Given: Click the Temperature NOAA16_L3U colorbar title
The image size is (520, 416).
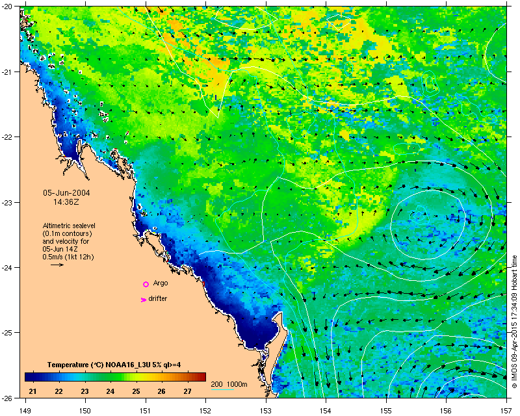Looking at the screenshot, I should (114, 365).
